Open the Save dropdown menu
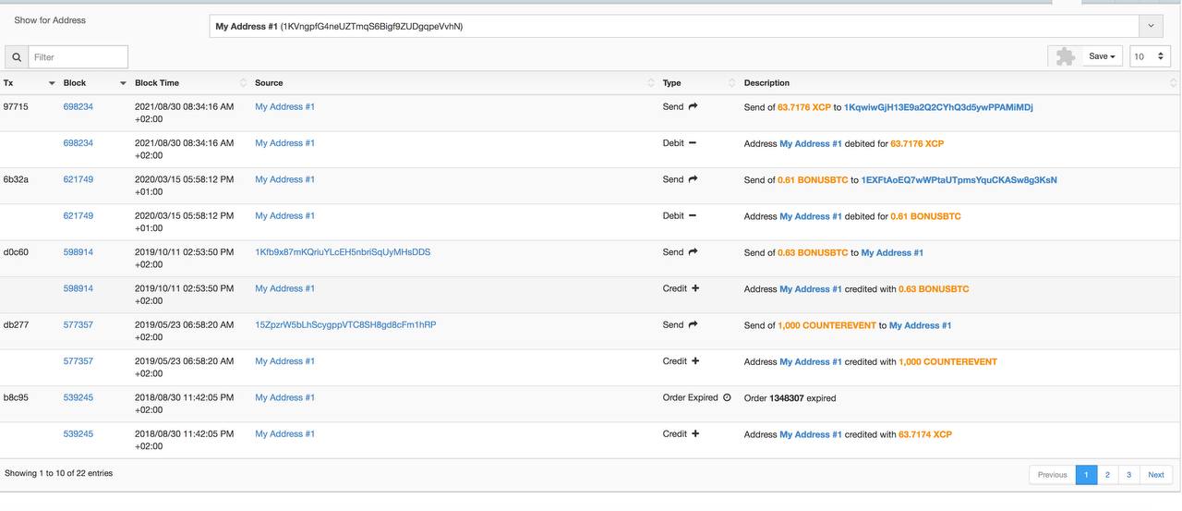 point(1103,56)
